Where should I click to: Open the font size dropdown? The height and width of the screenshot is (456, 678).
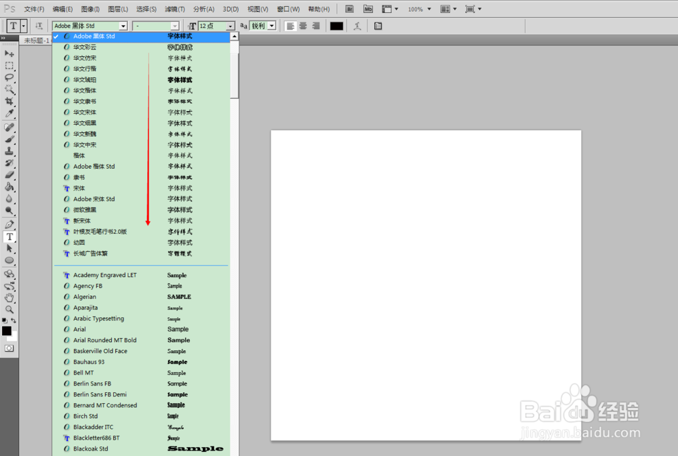click(231, 26)
